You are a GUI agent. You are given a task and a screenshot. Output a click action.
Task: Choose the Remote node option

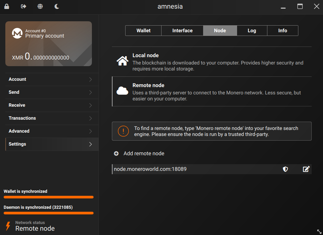[212, 91]
